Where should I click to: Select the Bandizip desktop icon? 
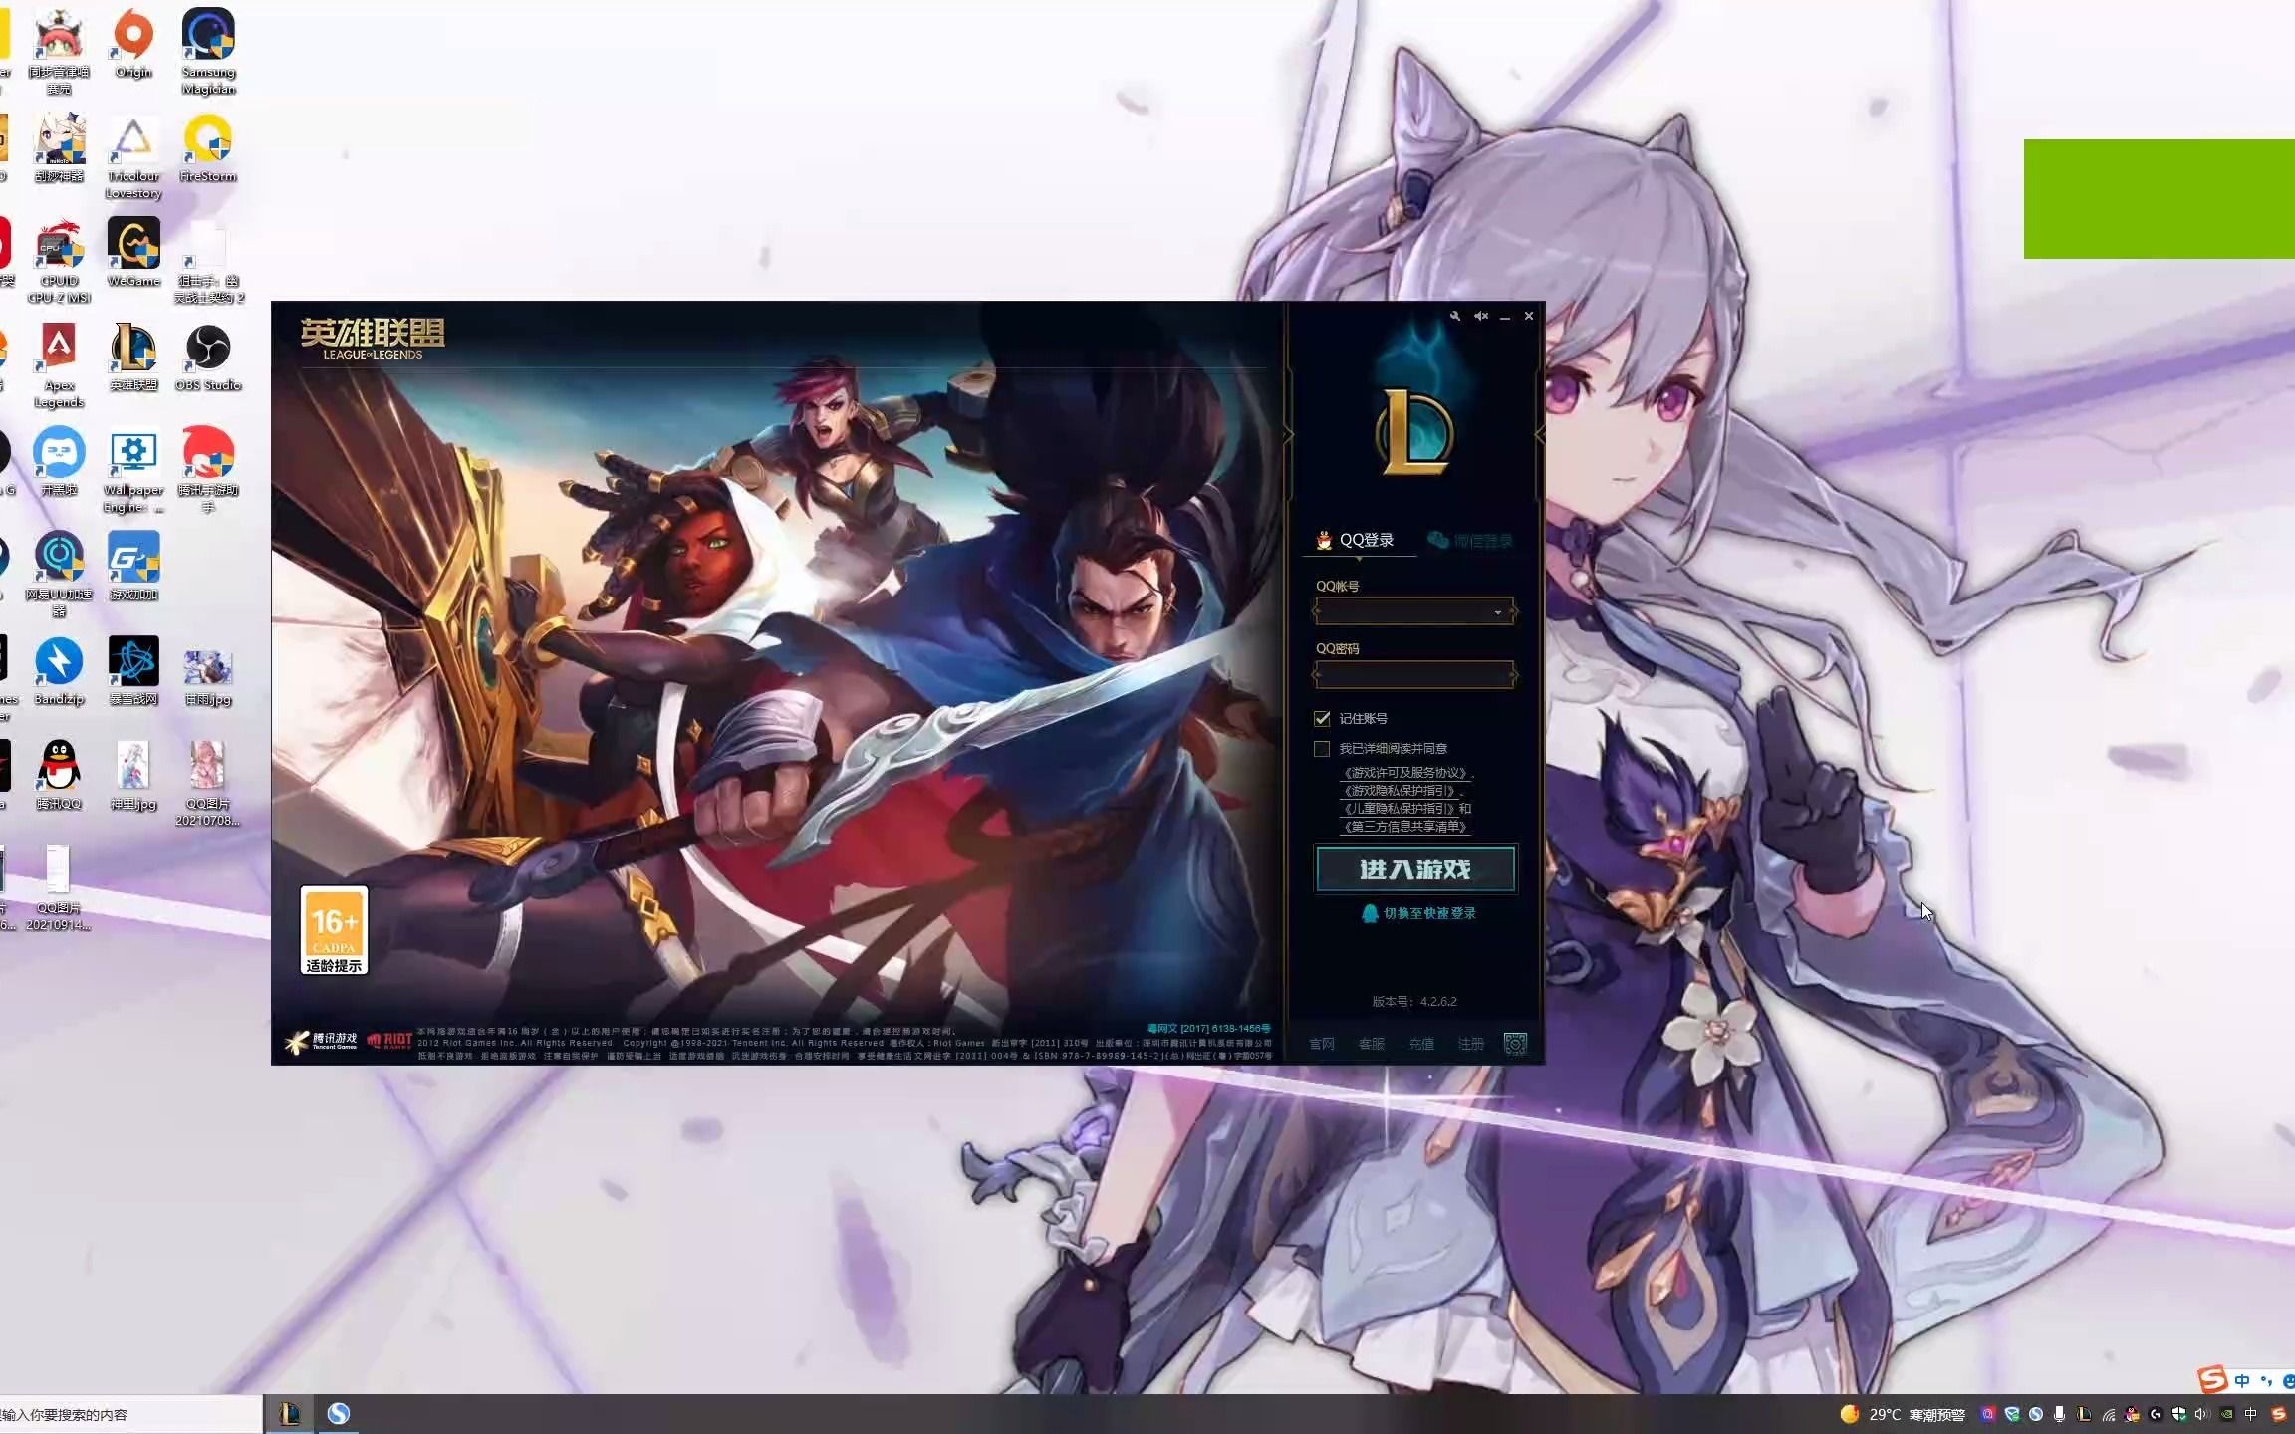point(59,672)
